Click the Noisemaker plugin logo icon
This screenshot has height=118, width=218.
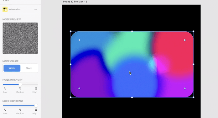point(5,9)
